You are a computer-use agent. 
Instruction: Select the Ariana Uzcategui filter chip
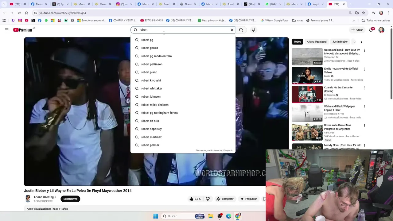(317, 42)
